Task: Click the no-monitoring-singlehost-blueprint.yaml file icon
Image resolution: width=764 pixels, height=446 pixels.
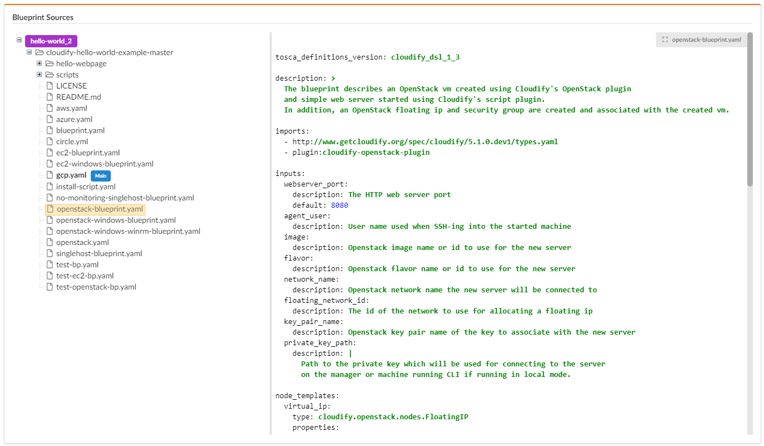Action: 50,198
